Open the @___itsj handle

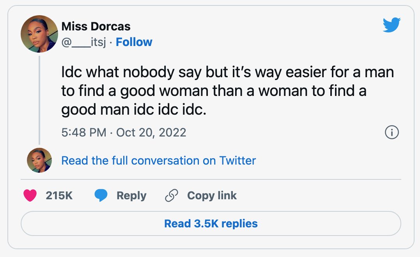point(83,42)
